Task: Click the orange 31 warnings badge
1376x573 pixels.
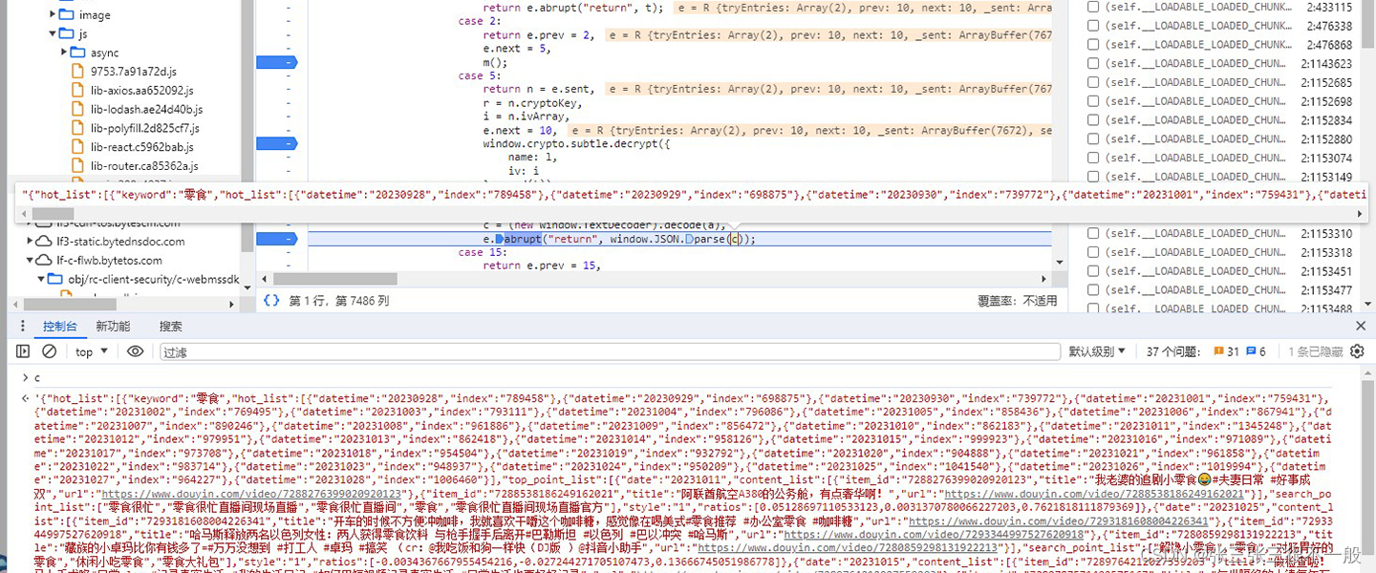Action: pos(1225,351)
